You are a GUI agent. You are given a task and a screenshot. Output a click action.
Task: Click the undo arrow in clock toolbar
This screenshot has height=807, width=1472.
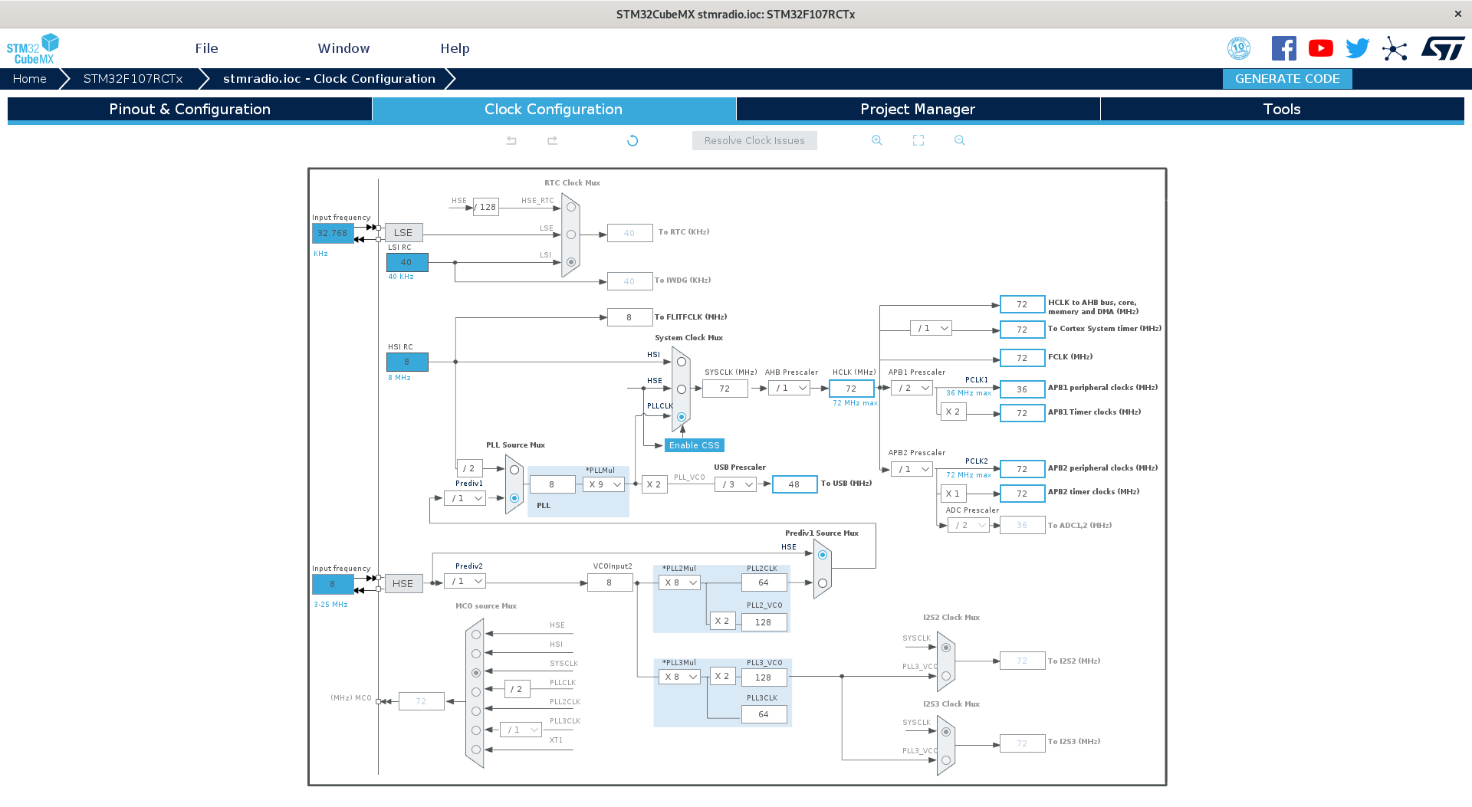[511, 140]
